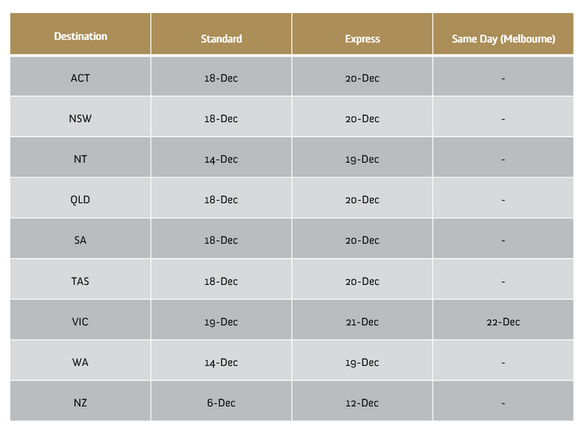Image resolution: width=586 pixels, height=428 pixels.
Task: Click the QLD destination cell
Action: tap(81, 198)
